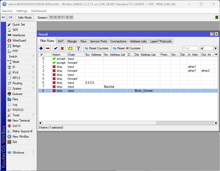Switch to Address Lists tab
Screen dimensions: 220x171
click(138, 41)
